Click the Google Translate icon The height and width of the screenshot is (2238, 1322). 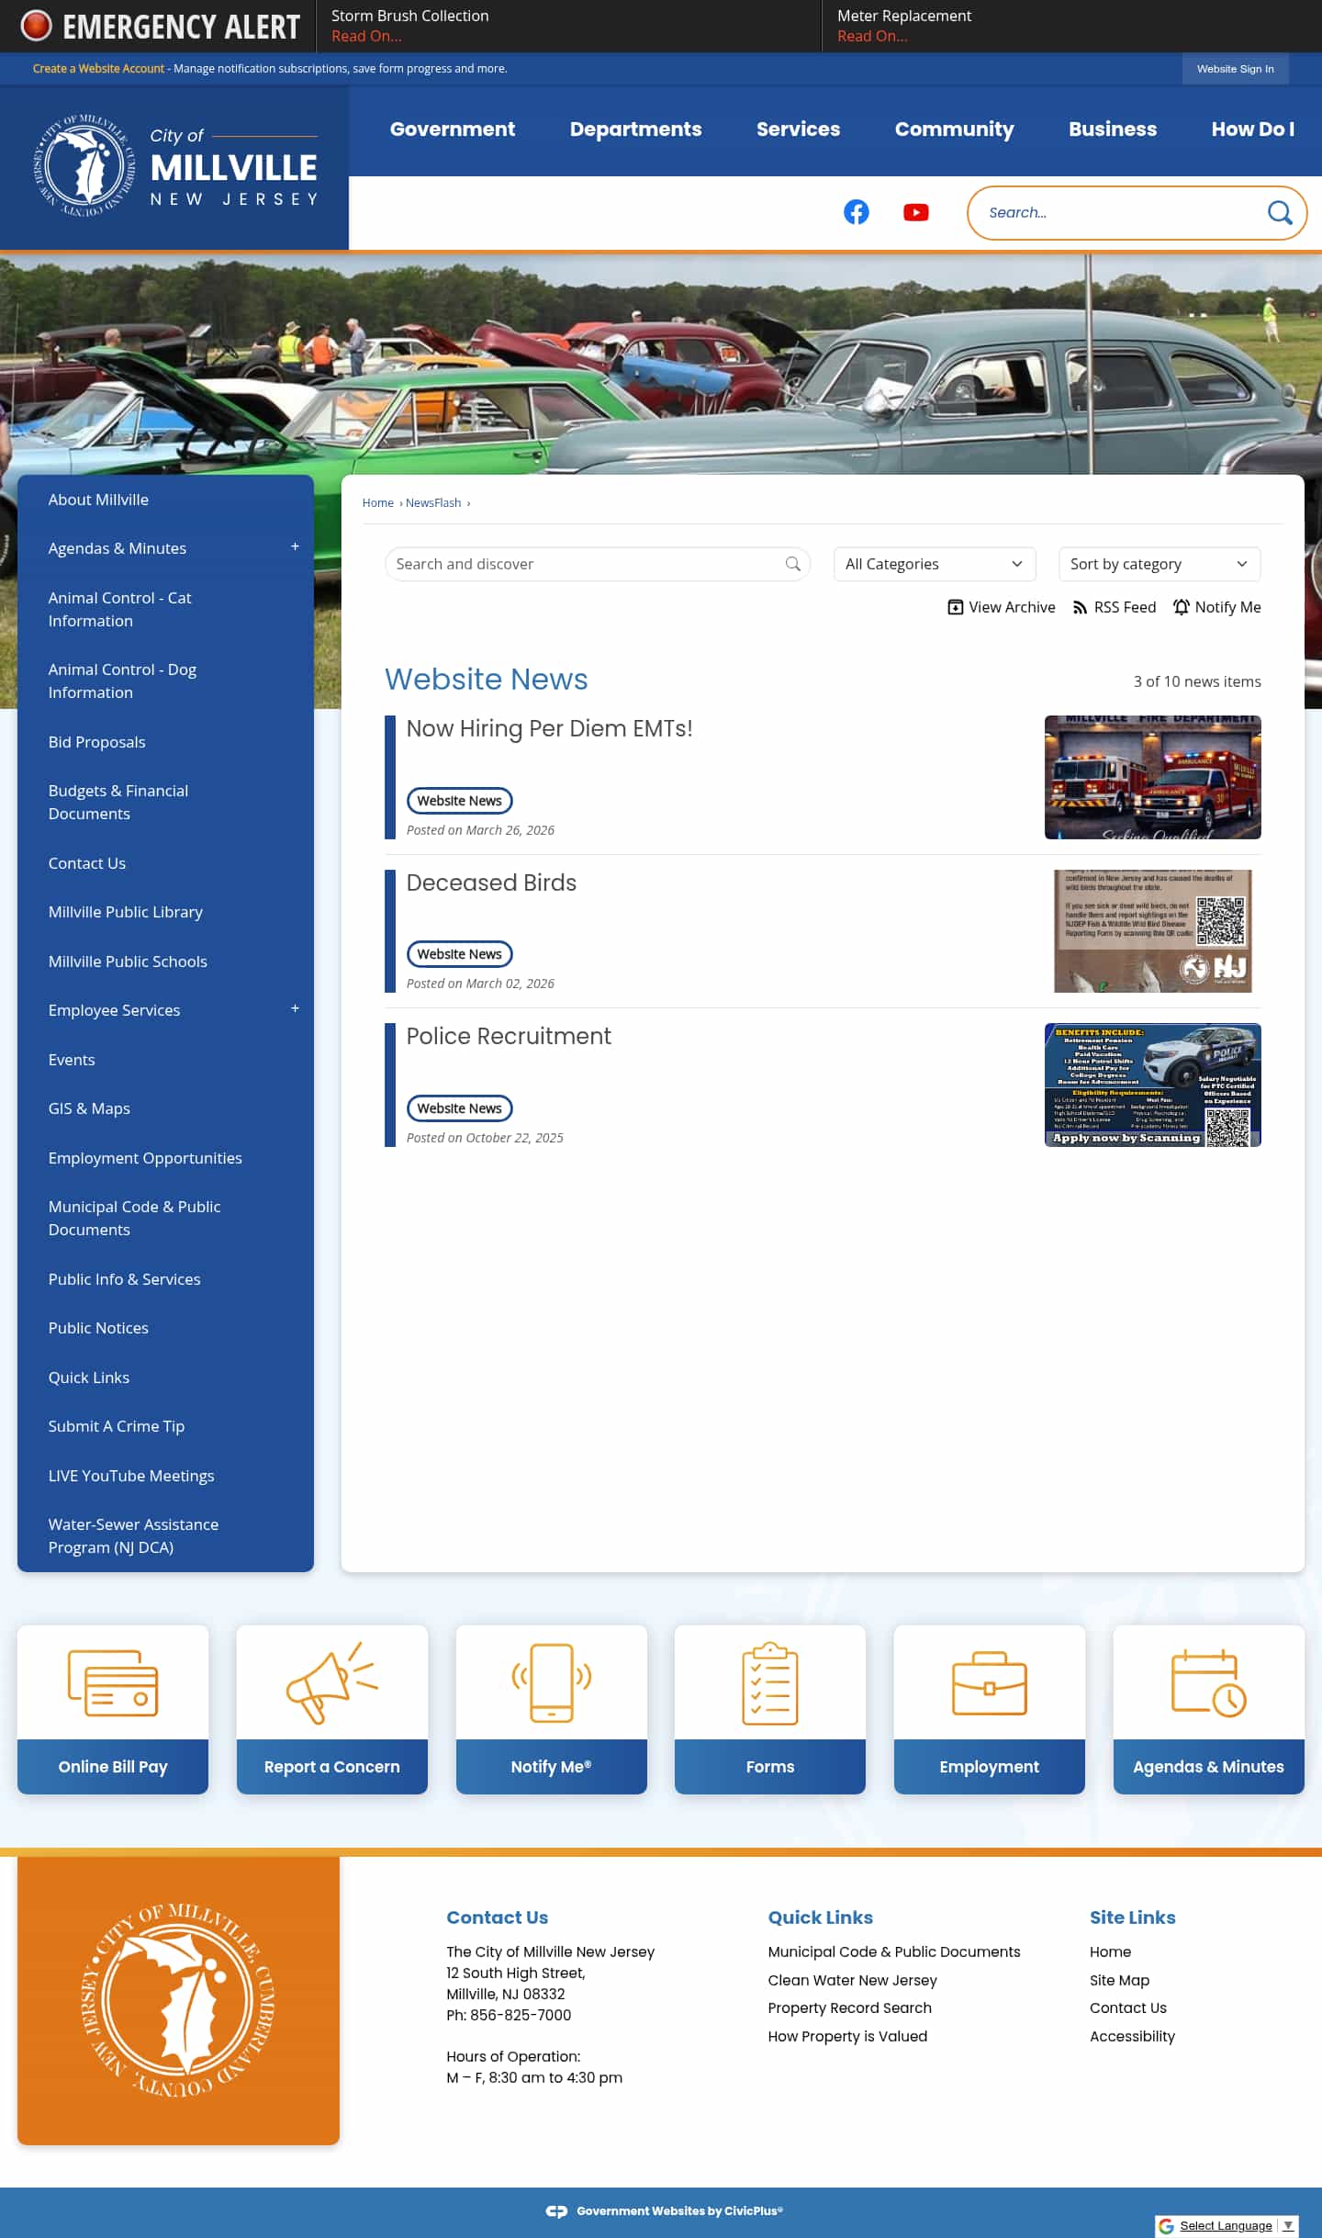pyautogui.click(x=1166, y=2226)
